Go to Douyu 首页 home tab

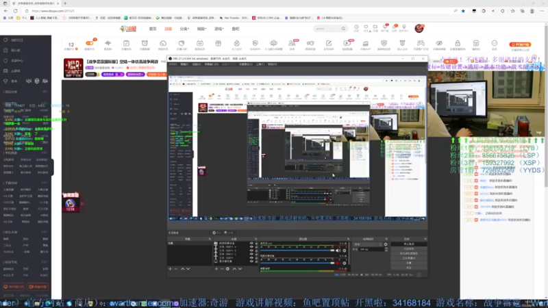[153, 29]
